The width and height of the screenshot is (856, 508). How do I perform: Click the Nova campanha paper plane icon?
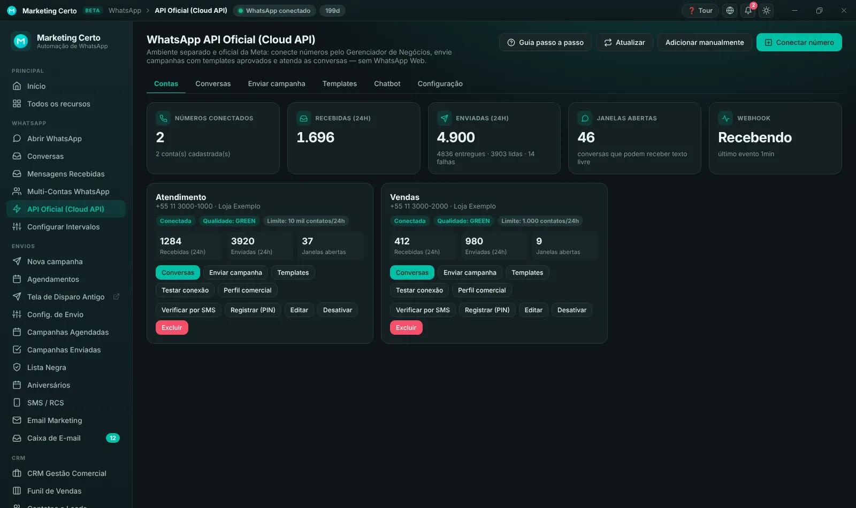coord(17,261)
